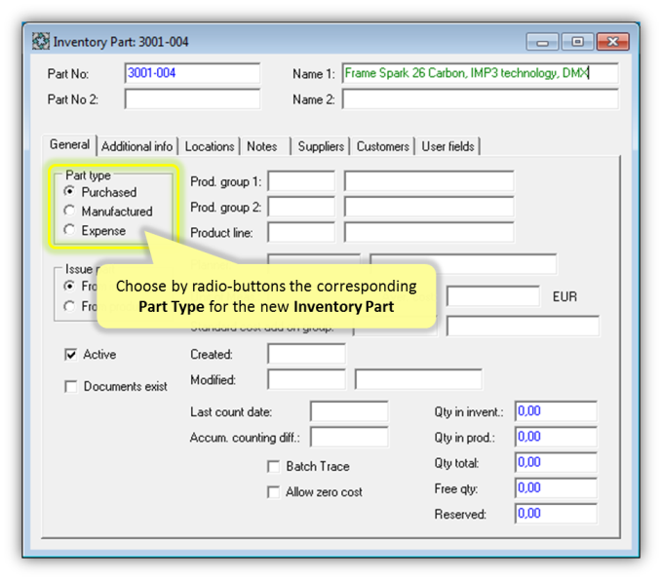Click the Qty in invent. field
662x580 pixels.
555,411
